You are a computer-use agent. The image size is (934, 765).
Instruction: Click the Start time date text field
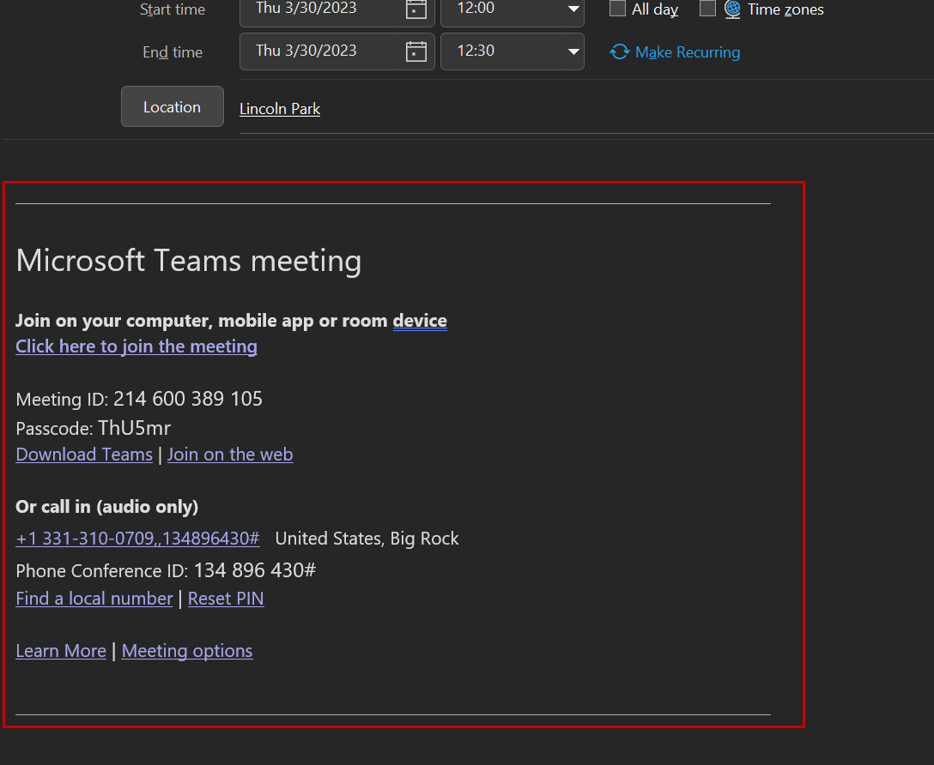point(318,9)
